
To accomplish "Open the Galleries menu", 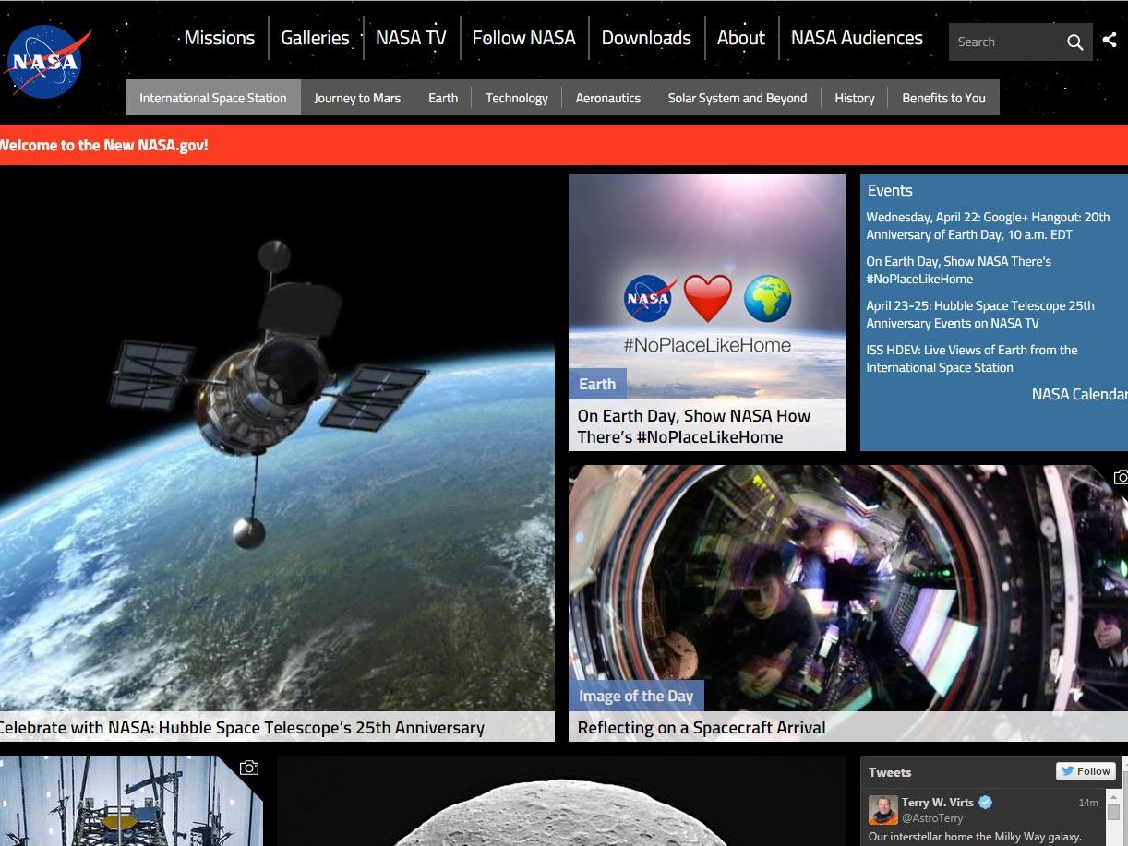I will [315, 38].
